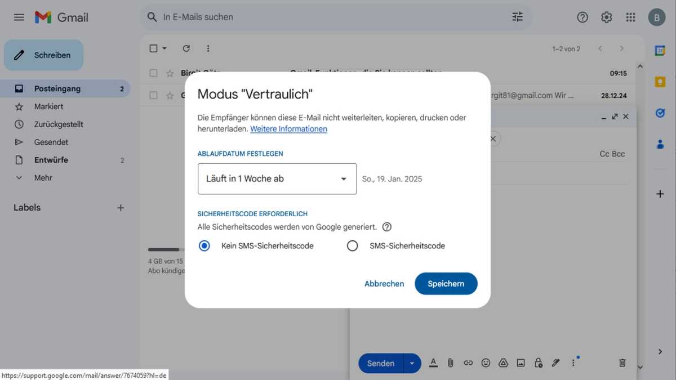Insert files using Google Drive
The image size is (676, 380).
click(x=503, y=363)
